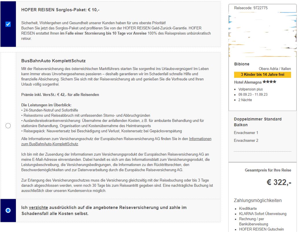The height and width of the screenshot is (232, 300).
Task: Click the Reisegepäck Neuwertersatz bullet
Action: 102,131
